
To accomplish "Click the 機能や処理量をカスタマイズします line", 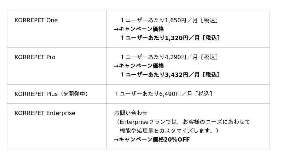I will (x=169, y=131).
